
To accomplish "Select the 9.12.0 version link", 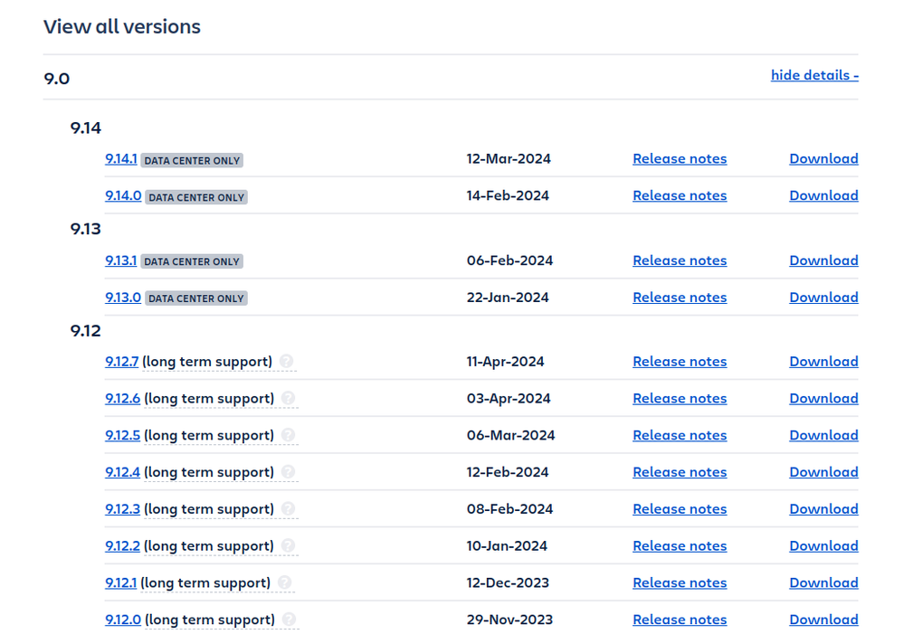I will (x=121, y=620).
